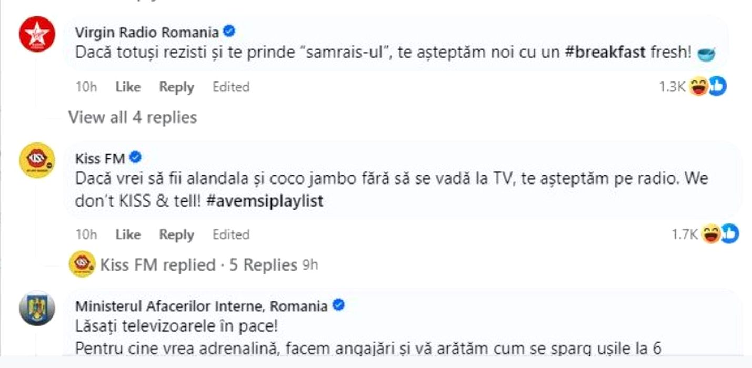Click small Kiss FM avatar beside replies
The width and height of the screenshot is (752, 368).
pyautogui.click(x=82, y=264)
